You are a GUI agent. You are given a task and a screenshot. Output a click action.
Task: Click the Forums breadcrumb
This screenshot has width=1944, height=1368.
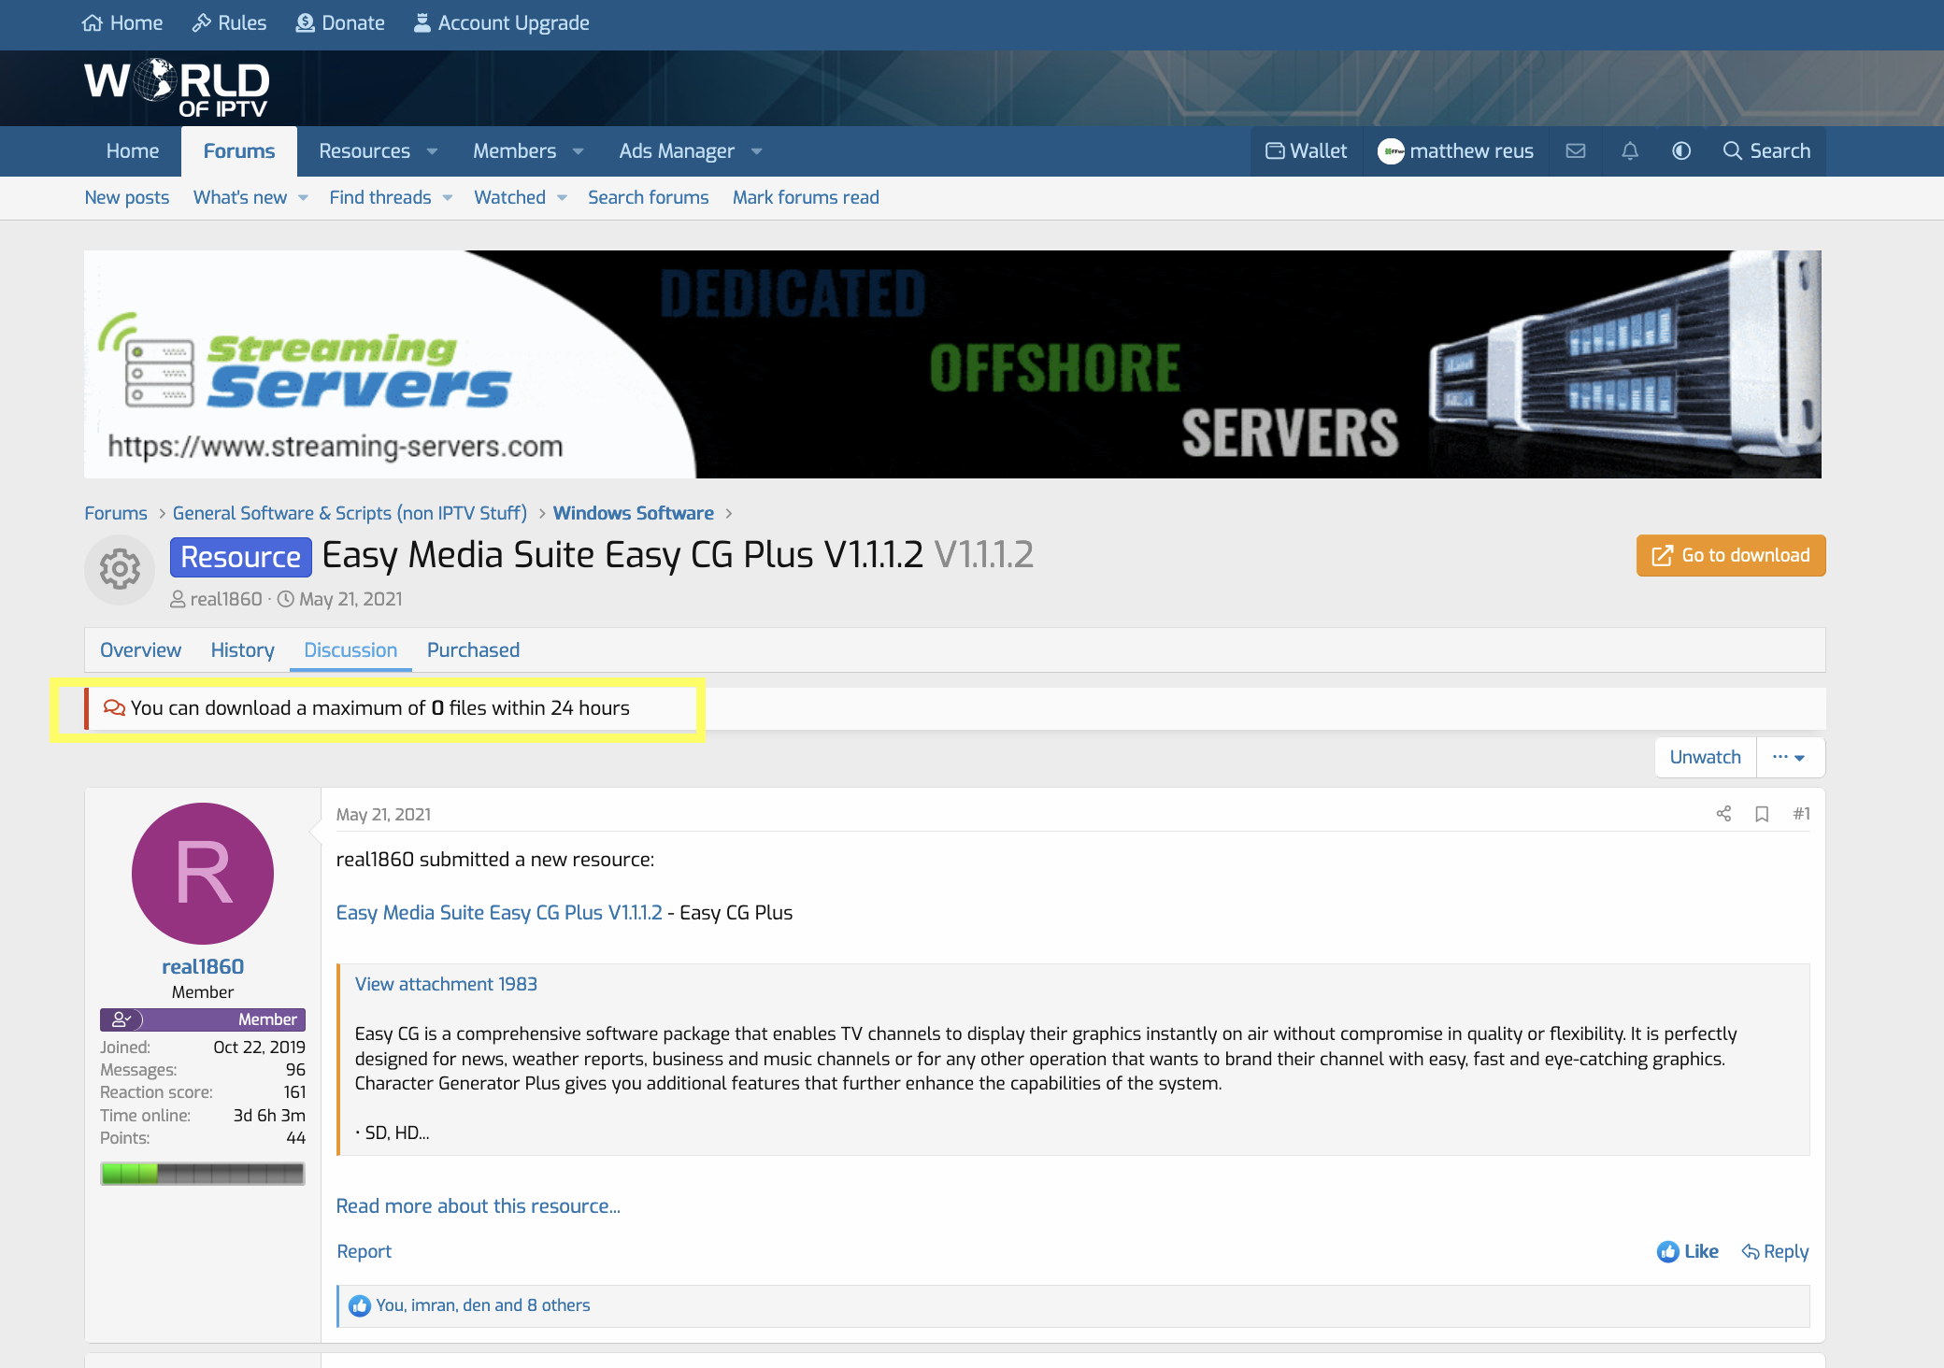point(116,513)
